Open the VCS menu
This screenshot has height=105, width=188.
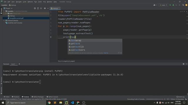[44, 2]
